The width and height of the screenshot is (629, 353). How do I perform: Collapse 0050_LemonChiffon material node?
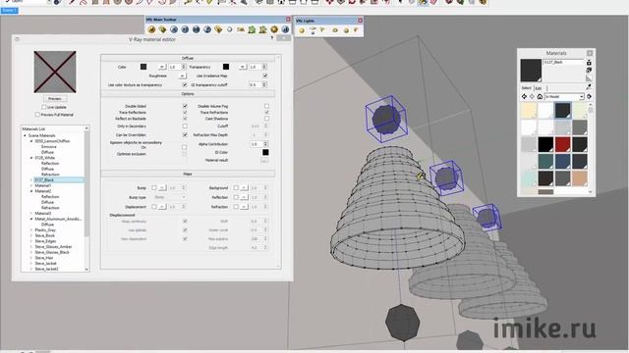(x=31, y=141)
